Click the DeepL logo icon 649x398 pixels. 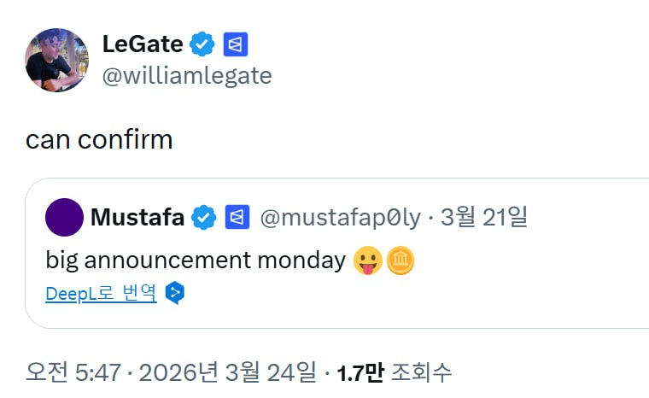point(174,294)
